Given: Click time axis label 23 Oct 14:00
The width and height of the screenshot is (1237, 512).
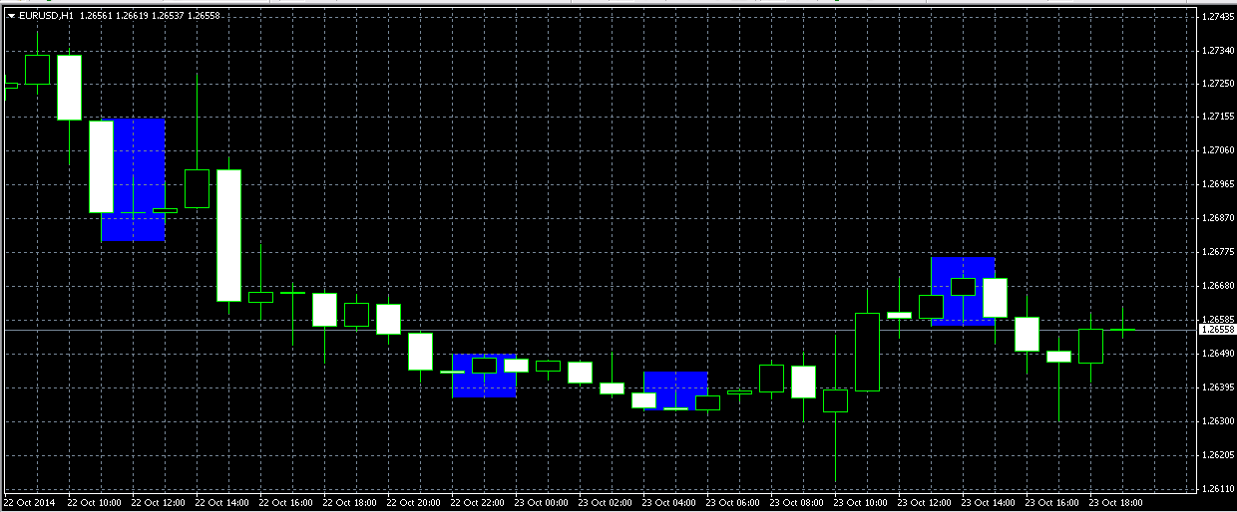Looking at the screenshot, I should pyautogui.click(x=988, y=503).
